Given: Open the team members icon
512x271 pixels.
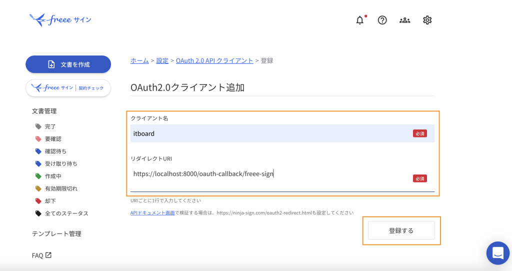Looking at the screenshot, I should click(x=404, y=20).
